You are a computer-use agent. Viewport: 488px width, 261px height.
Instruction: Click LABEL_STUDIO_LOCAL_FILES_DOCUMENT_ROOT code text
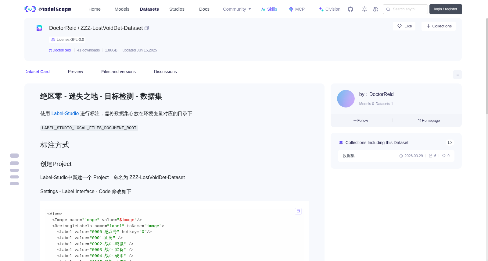click(89, 128)
